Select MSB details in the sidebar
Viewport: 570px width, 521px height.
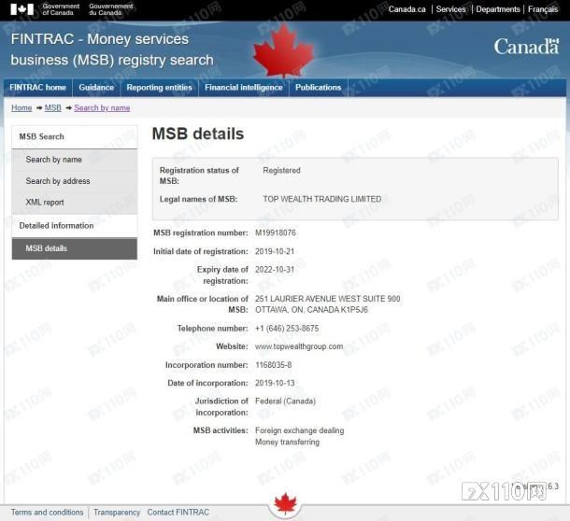[x=47, y=248]
